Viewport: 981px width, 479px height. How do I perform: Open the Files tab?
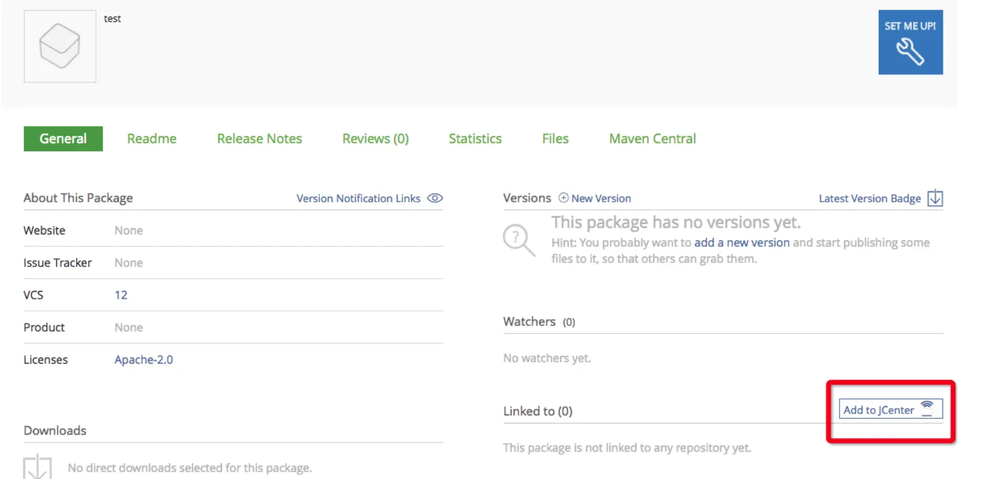click(x=555, y=139)
